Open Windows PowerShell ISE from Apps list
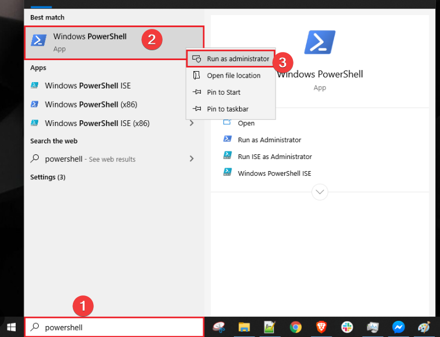This screenshot has height=337, width=440. pos(87,86)
